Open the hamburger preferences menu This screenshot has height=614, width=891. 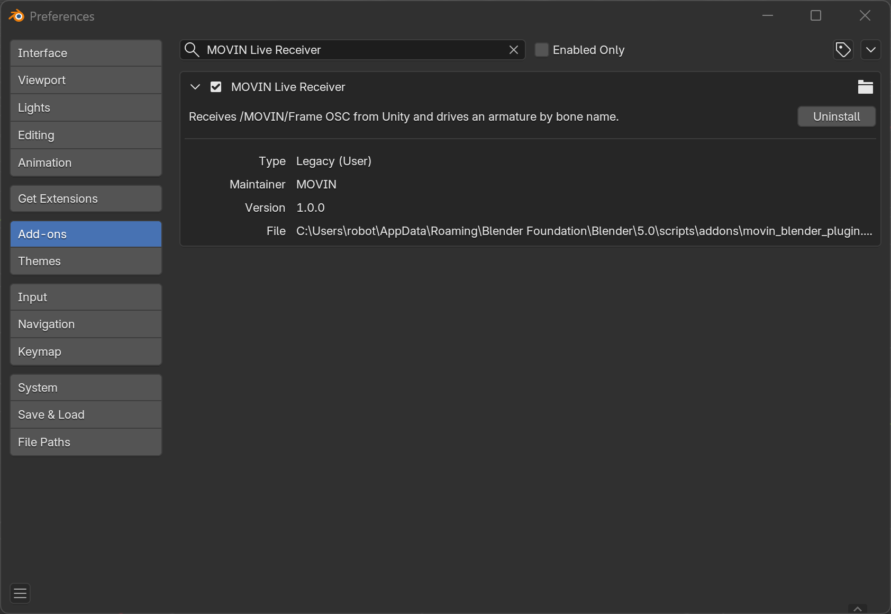pyautogui.click(x=20, y=593)
